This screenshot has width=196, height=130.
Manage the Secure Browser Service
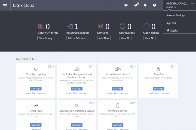click(x=118, y=89)
